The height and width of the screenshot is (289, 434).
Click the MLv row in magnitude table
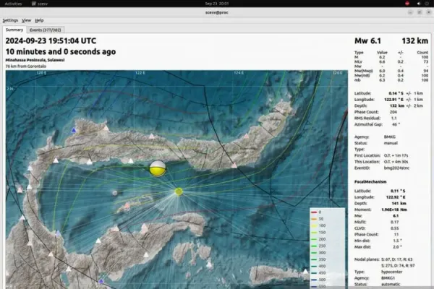tap(391, 61)
